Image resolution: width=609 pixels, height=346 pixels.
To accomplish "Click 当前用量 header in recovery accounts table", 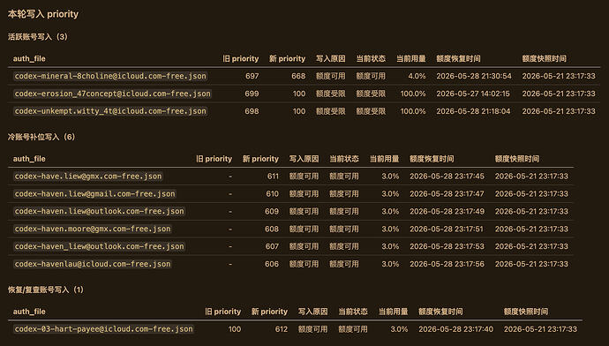I will coord(393,312).
